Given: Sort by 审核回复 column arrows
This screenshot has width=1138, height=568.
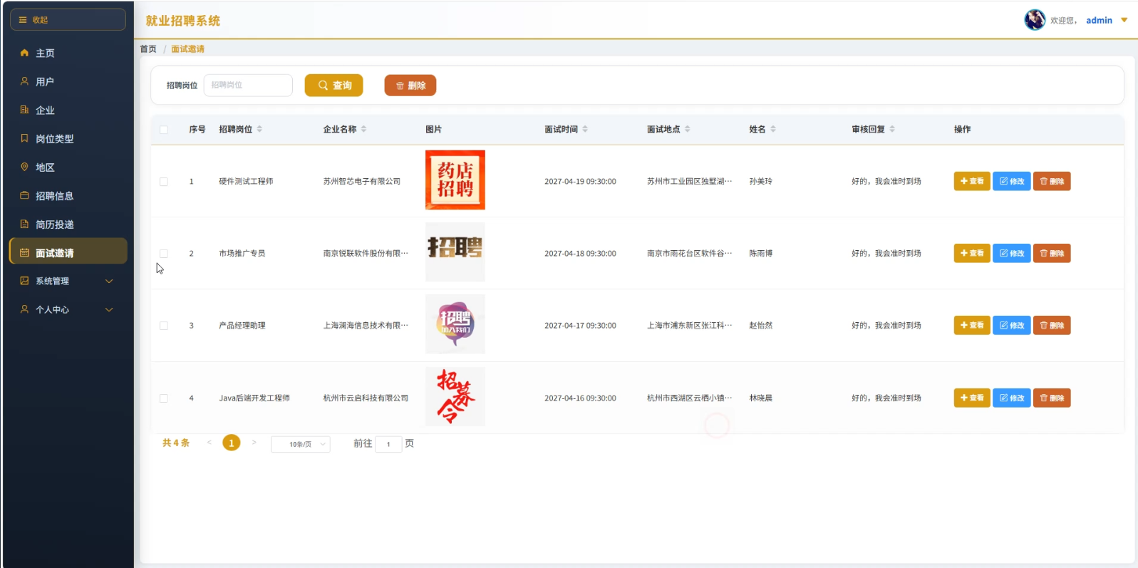Looking at the screenshot, I should (892, 129).
